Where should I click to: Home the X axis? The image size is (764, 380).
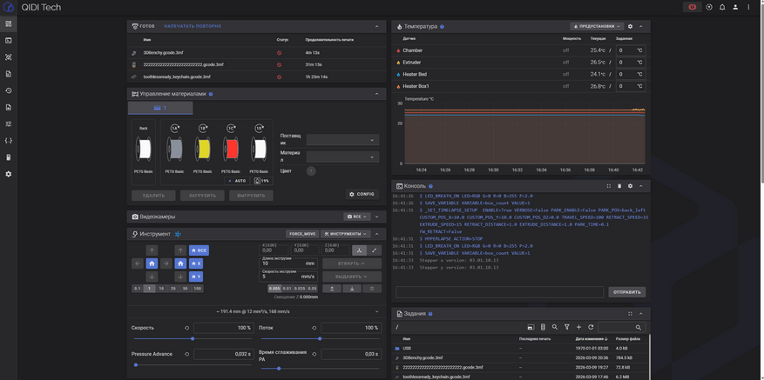point(196,263)
